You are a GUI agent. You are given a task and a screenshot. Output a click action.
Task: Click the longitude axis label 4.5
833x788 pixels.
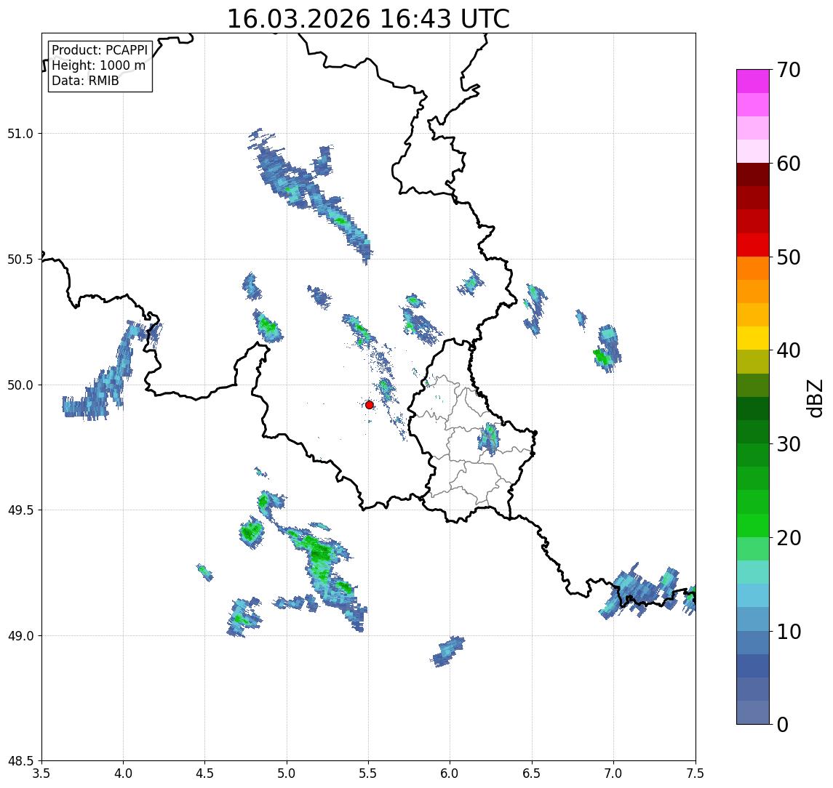pos(205,773)
